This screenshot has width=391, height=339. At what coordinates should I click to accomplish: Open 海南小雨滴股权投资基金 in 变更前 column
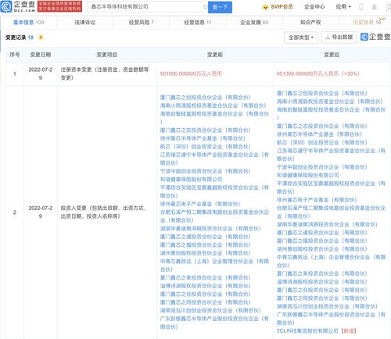pyautogui.click(x=213, y=105)
